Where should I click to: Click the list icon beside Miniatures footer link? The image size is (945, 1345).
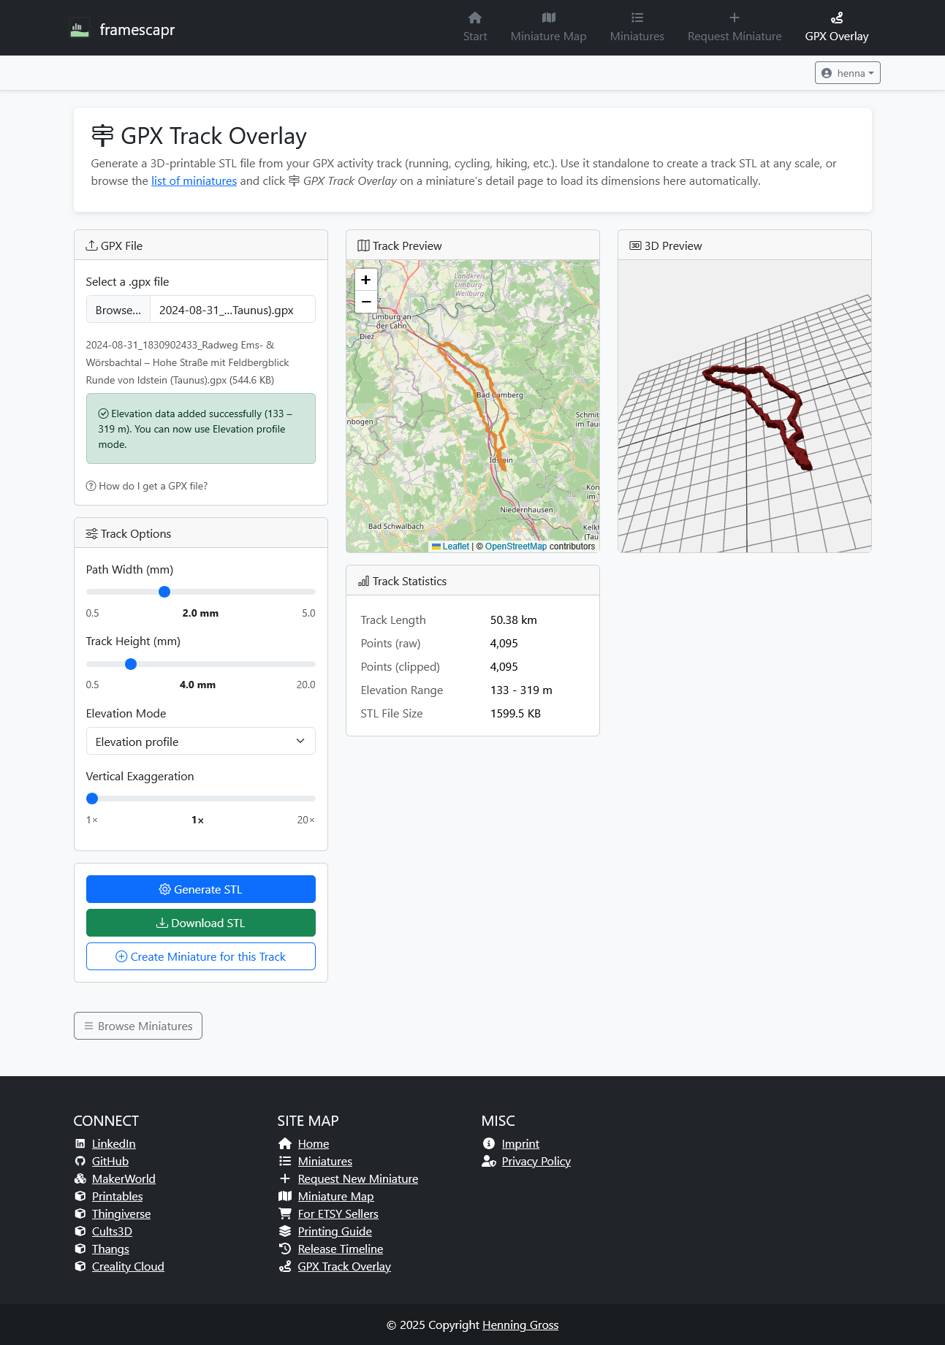[285, 1162]
